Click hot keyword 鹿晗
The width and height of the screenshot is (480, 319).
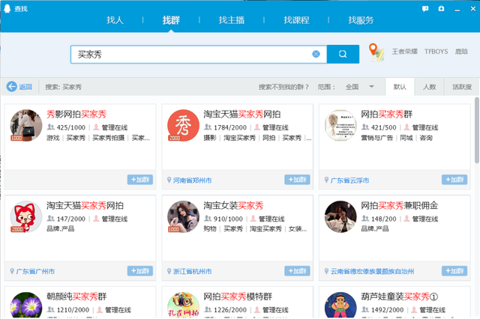pyautogui.click(x=461, y=52)
